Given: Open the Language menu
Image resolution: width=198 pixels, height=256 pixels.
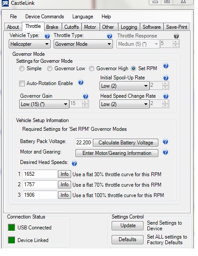Looking at the screenshot, I should [x=82, y=17].
